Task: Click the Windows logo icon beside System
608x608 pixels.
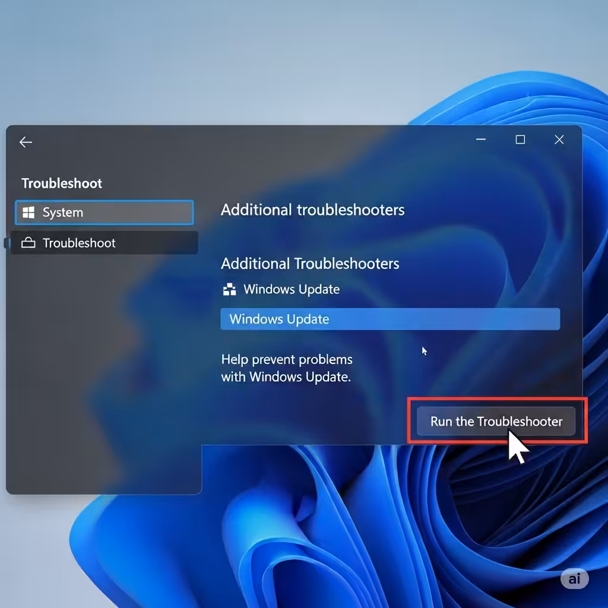Action: click(x=28, y=213)
